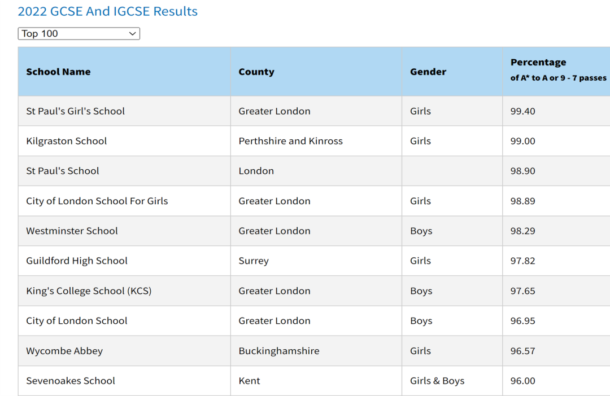Screen dimensions: 610x396
Task: Sort by School Name column header
Action: [x=58, y=72]
